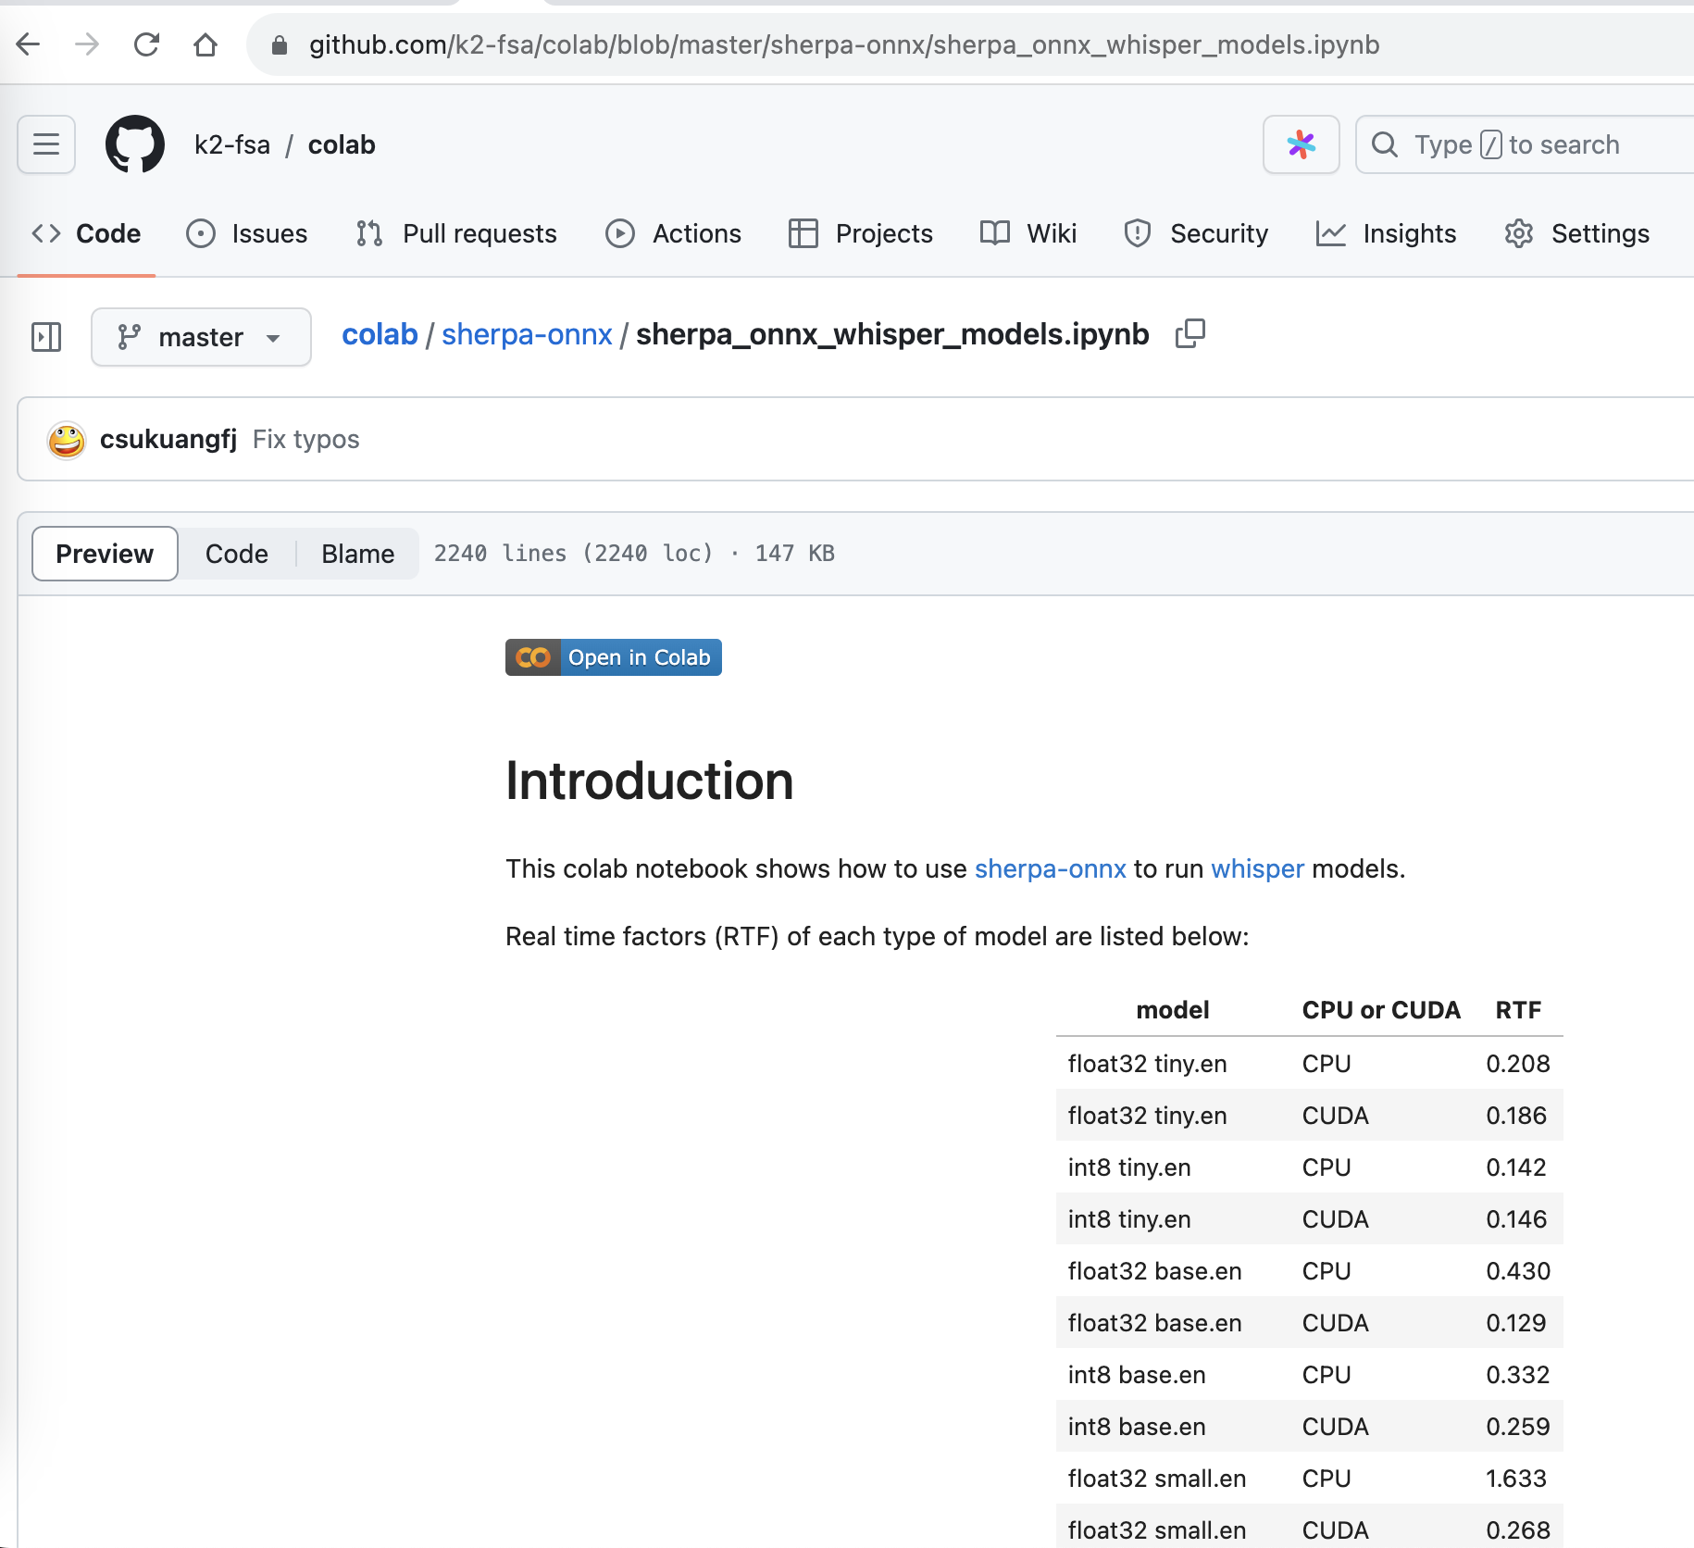This screenshot has height=1548, width=1694.
Task: Open the master branch dropdown
Action: pyautogui.click(x=201, y=337)
